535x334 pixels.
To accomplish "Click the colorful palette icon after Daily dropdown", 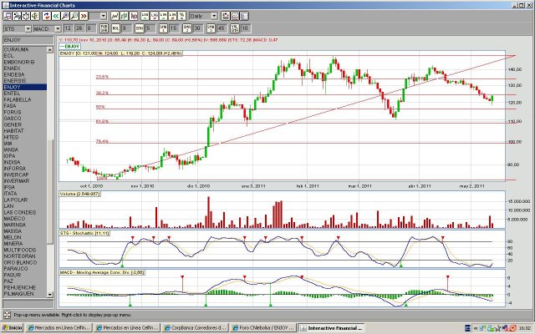I will pos(225,16).
